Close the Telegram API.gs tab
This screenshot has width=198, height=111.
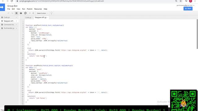tap(48, 18)
